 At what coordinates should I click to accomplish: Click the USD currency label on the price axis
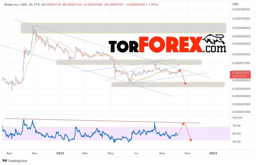235,4
